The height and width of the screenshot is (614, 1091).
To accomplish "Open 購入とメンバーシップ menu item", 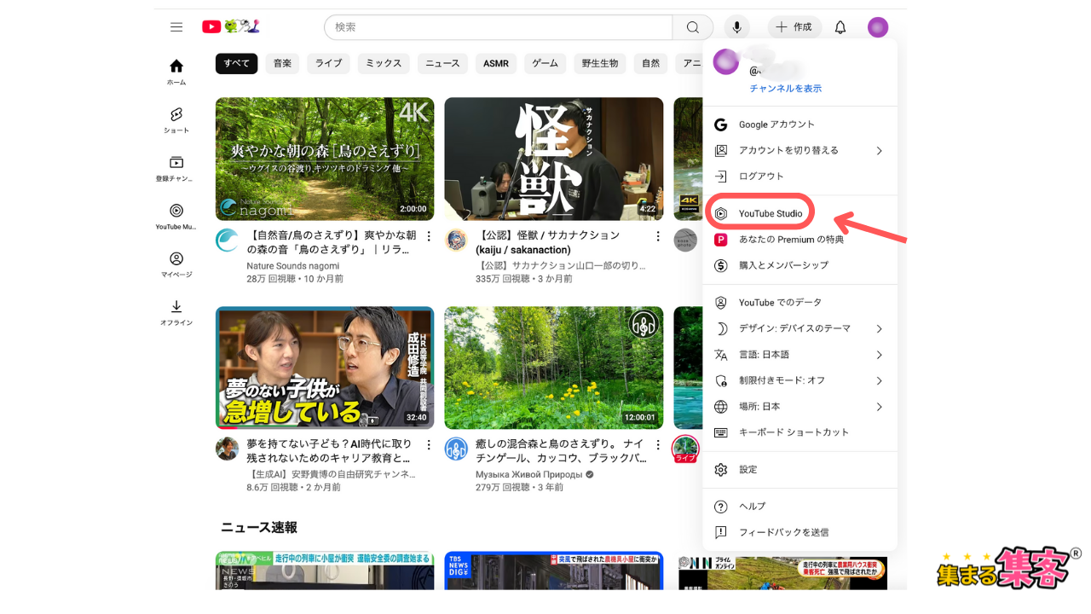I will (800, 265).
